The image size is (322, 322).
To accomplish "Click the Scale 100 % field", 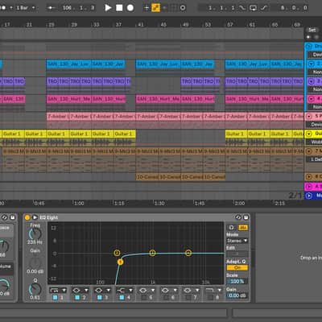I will click(237, 282).
